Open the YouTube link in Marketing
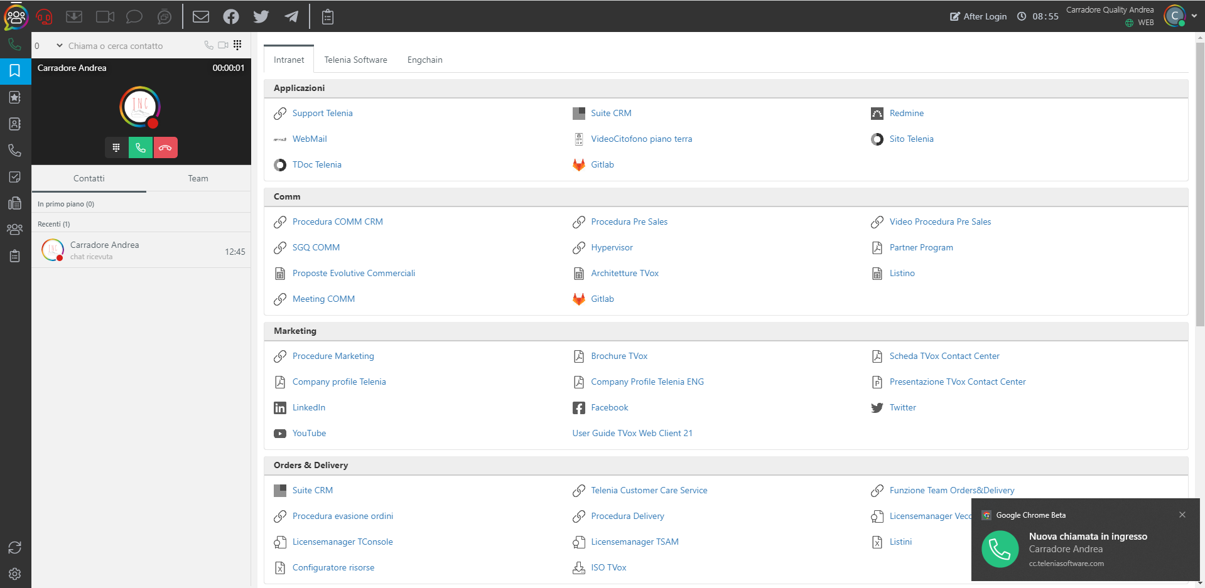Image resolution: width=1205 pixels, height=588 pixels. (x=310, y=433)
